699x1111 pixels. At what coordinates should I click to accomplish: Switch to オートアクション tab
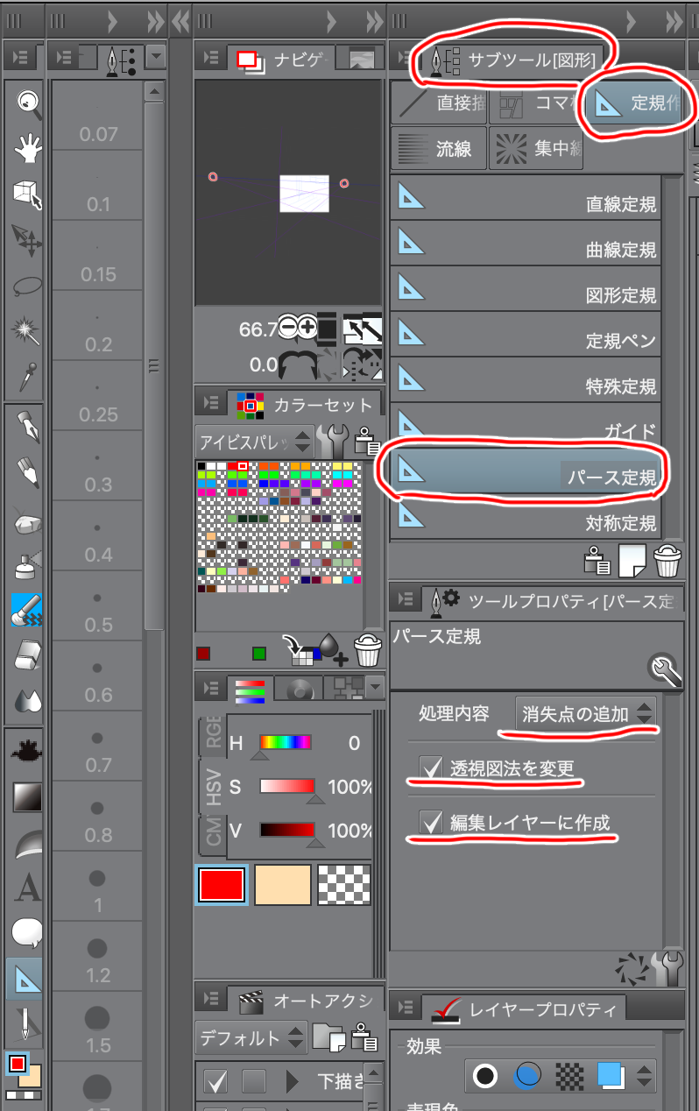point(306,1000)
